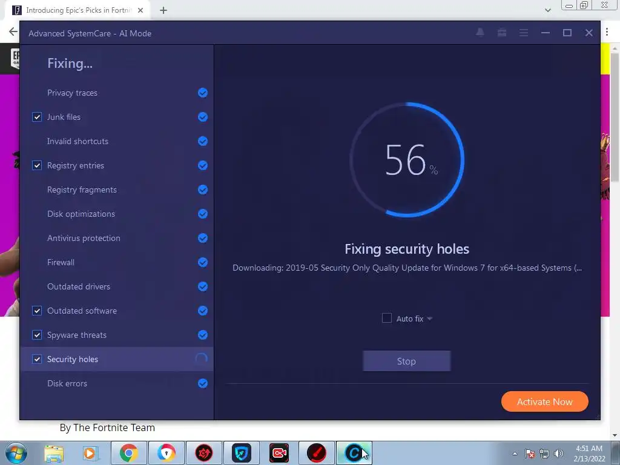Select Privacy traces item in list
Image resolution: width=620 pixels, height=465 pixels.
coord(117,93)
